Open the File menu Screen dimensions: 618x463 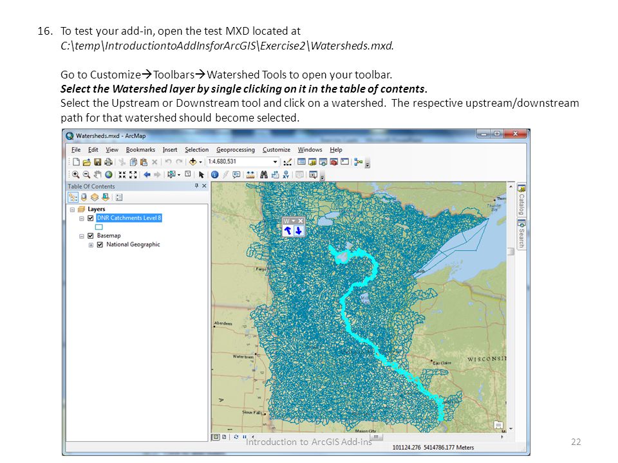[76, 150]
